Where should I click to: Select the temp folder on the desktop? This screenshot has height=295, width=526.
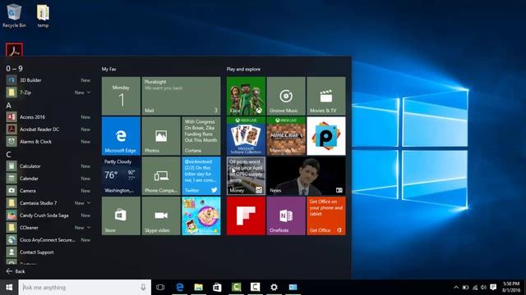pos(43,16)
